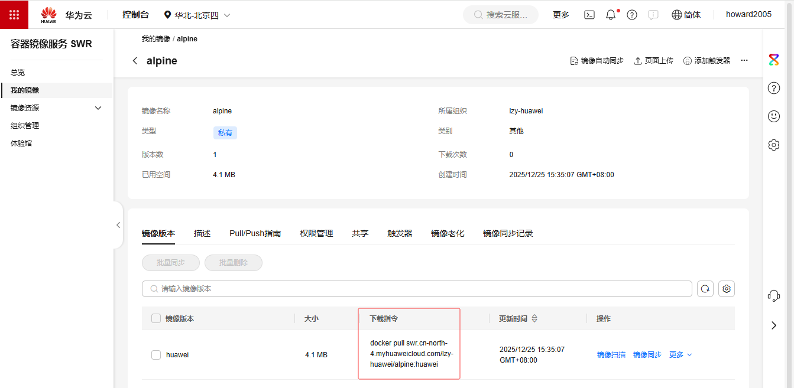Click the right sidebar help circle icon
Viewport: 794px width, 388px height.
pyautogui.click(x=774, y=88)
